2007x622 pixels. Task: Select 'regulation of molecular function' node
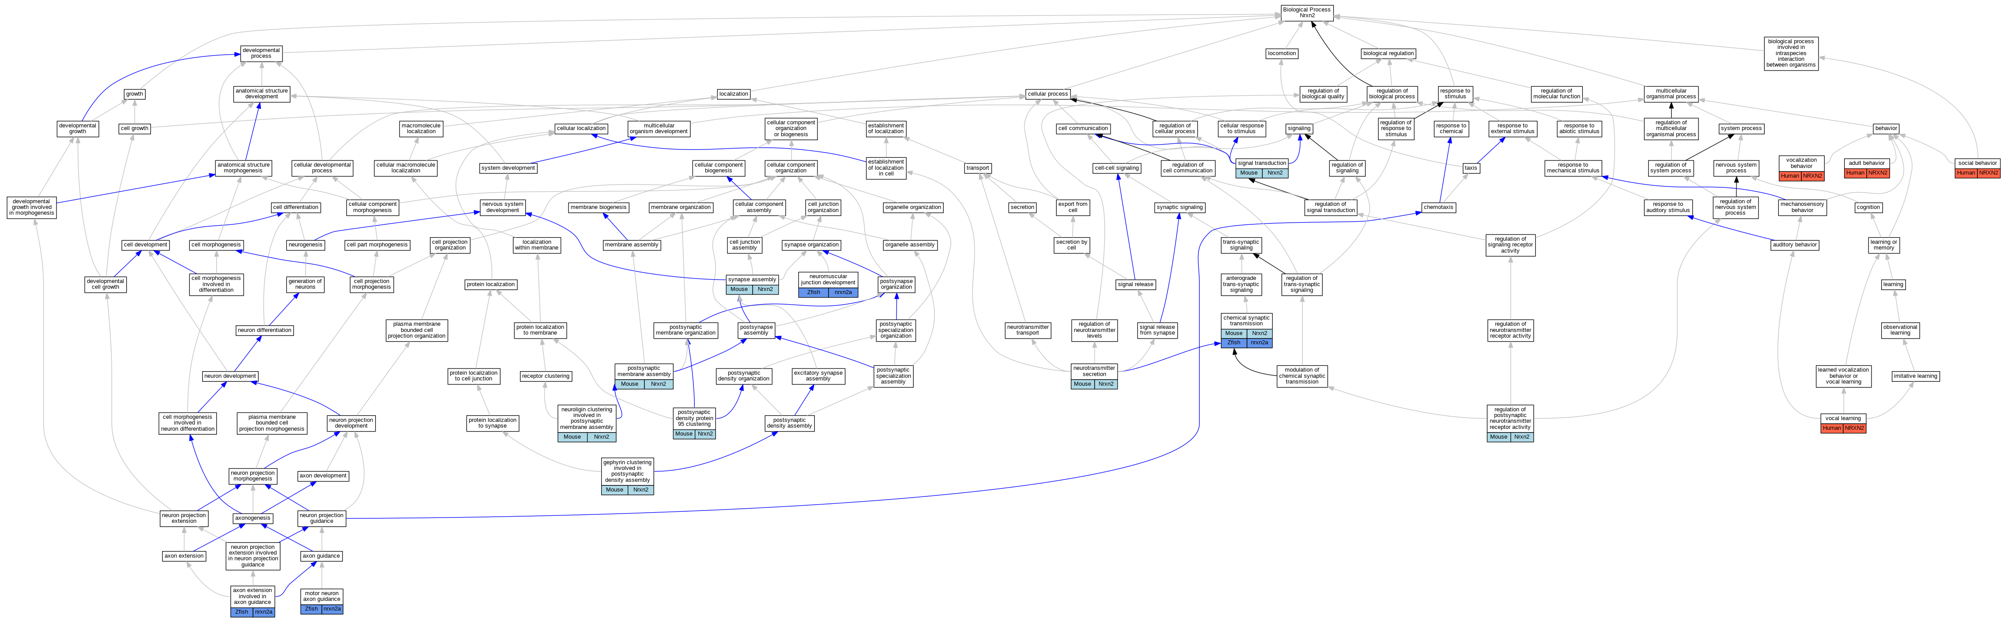1556,94
